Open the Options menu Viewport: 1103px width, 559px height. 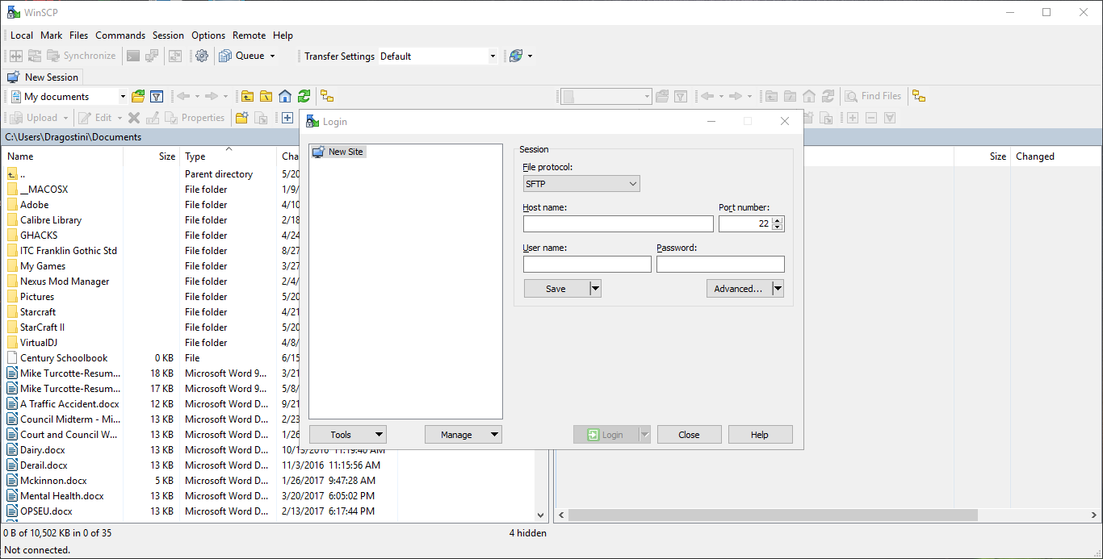click(208, 35)
